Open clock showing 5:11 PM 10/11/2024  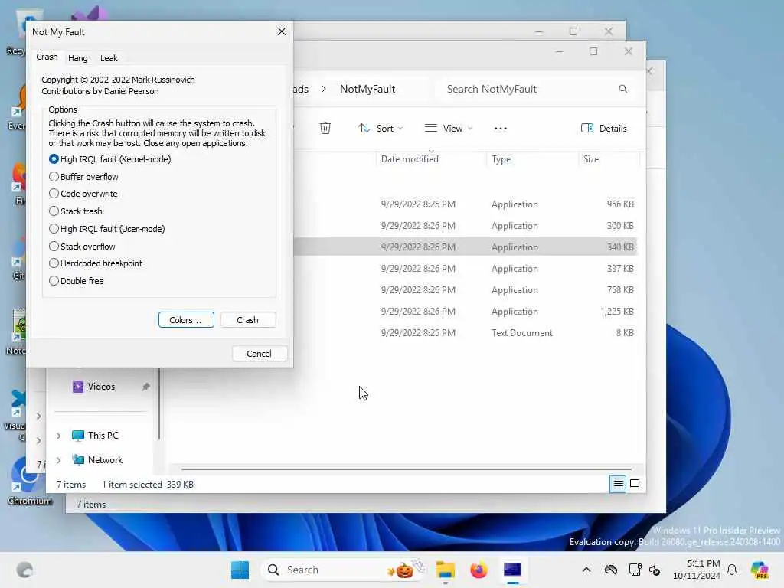[697, 570]
